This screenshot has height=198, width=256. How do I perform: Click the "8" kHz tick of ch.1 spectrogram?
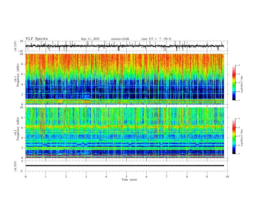point(23,64)
